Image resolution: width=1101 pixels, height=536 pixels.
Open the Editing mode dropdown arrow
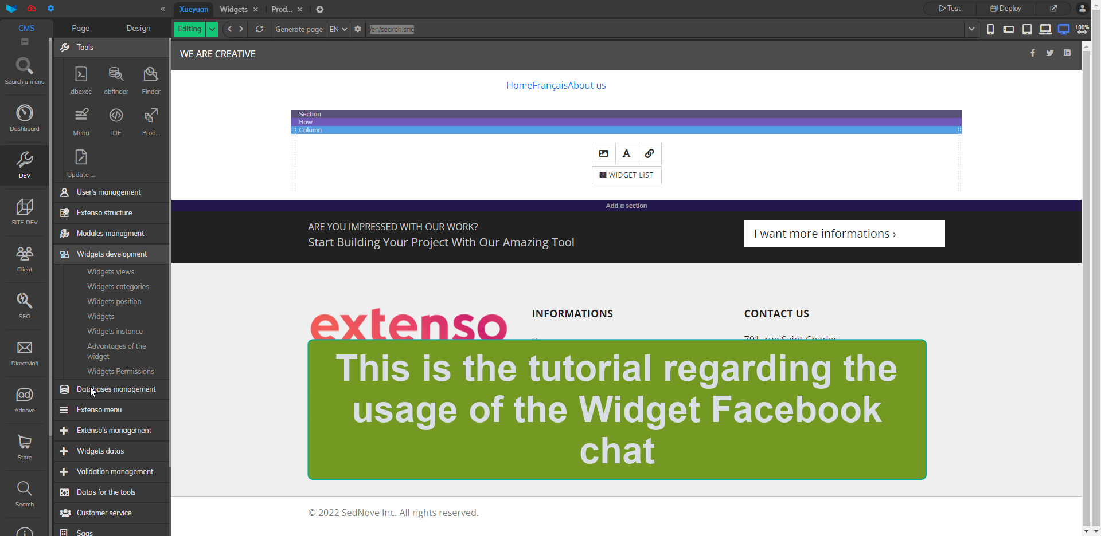pyautogui.click(x=212, y=29)
